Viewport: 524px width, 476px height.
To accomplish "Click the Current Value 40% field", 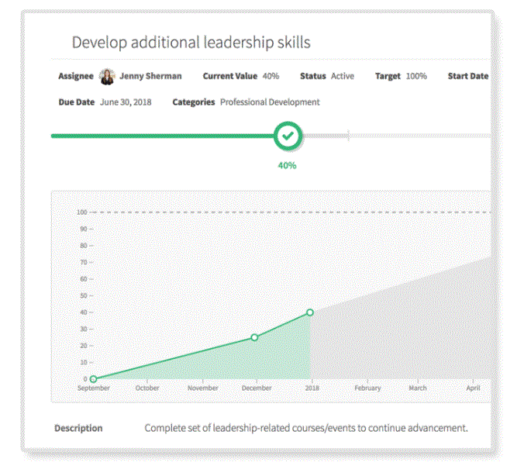I will click(x=271, y=76).
